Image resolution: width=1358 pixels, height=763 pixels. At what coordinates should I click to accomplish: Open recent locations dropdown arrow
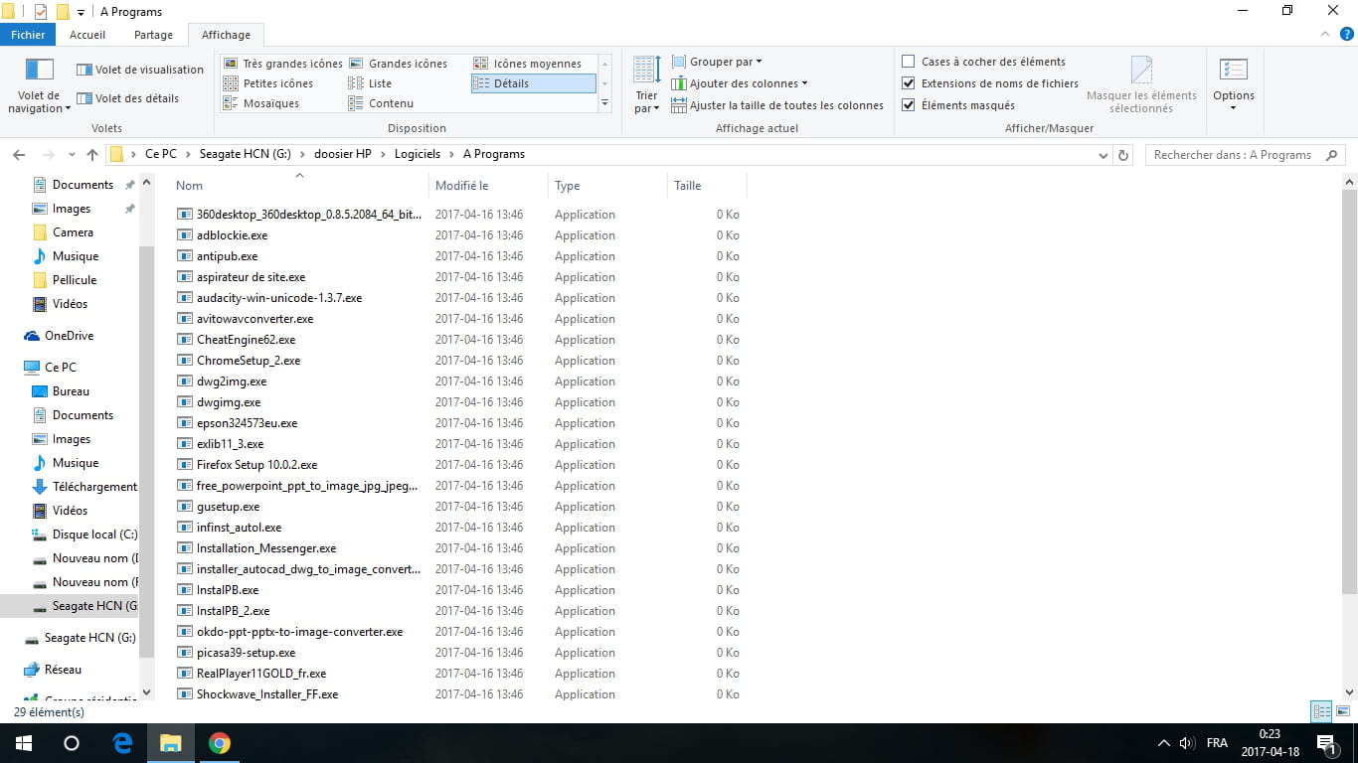(72, 155)
